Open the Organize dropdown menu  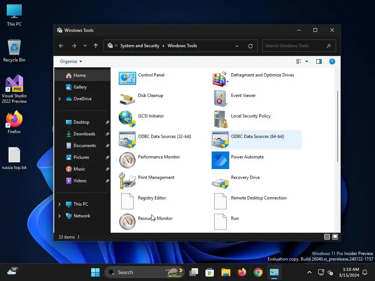pos(71,61)
